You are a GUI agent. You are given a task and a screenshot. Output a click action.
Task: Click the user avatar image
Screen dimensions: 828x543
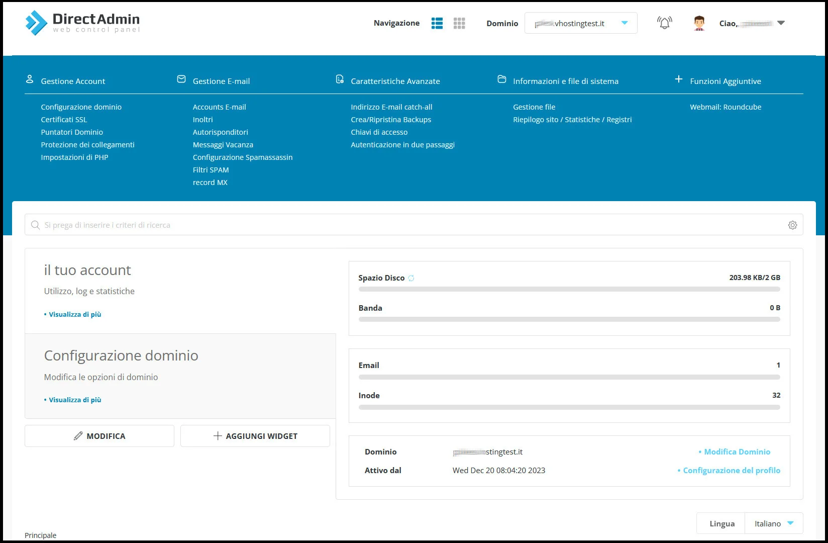[698, 23]
